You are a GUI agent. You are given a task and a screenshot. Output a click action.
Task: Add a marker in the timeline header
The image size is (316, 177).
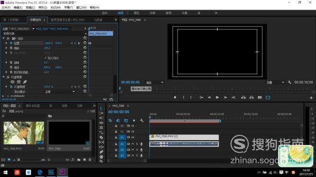[x=134, y=120]
